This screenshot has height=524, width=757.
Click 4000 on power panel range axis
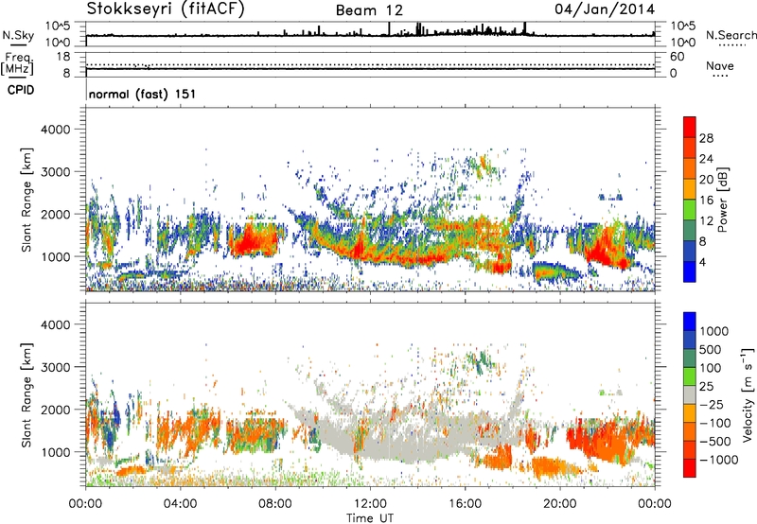tap(56, 130)
